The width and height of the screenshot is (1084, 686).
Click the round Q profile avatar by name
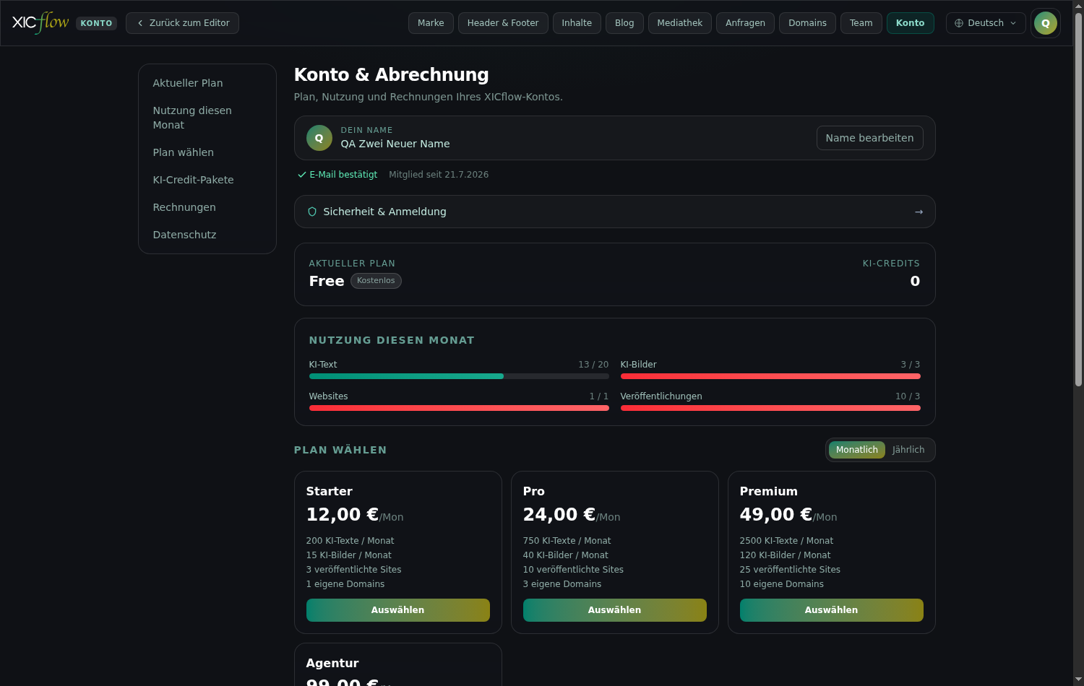click(x=319, y=138)
